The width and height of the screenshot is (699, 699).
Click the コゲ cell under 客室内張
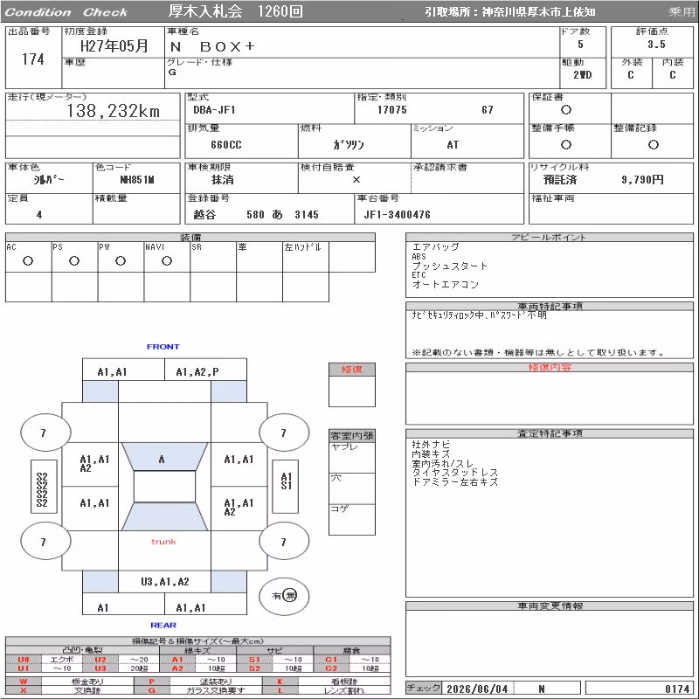tap(352, 520)
